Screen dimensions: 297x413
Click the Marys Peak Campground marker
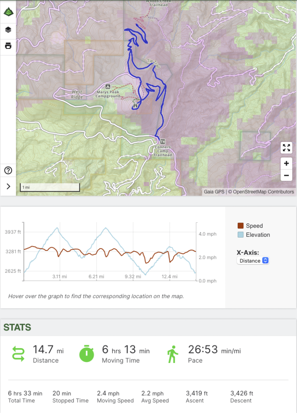(108, 87)
